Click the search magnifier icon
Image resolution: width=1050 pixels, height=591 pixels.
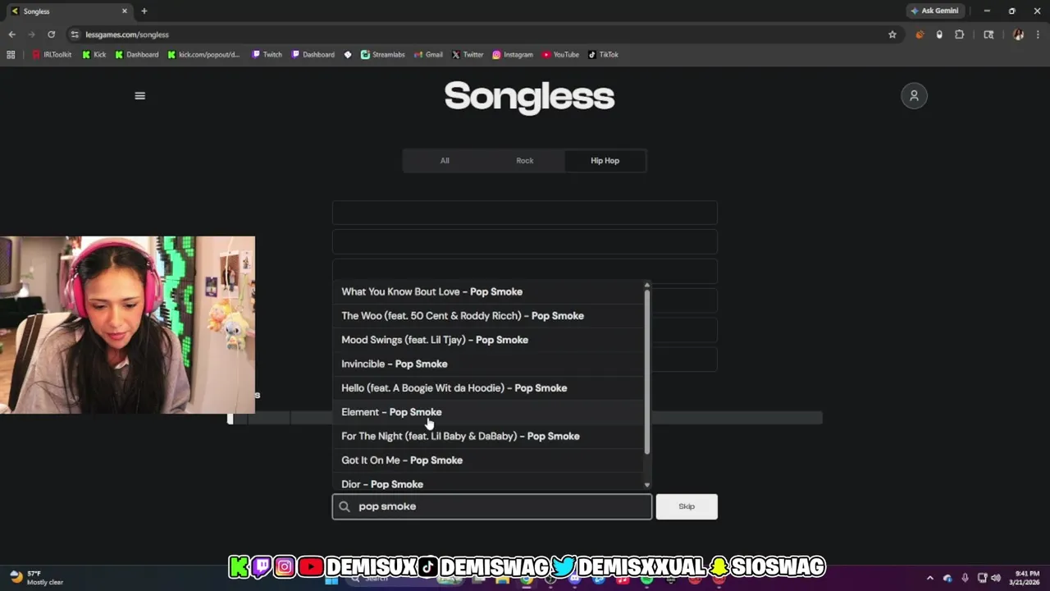pos(345,506)
